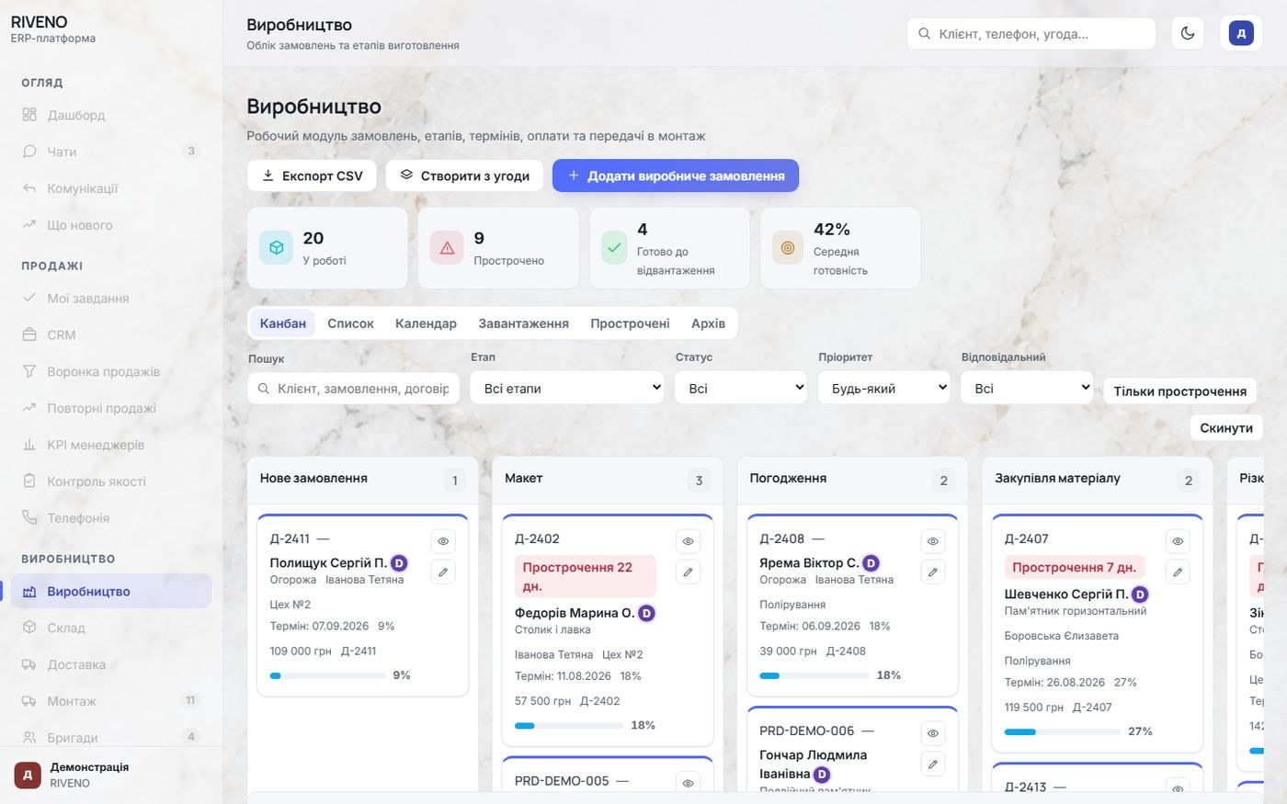This screenshot has width=1287, height=804.
Task: Edit order Д-2402 with the pencil icon
Action: pyautogui.click(x=688, y=572)
